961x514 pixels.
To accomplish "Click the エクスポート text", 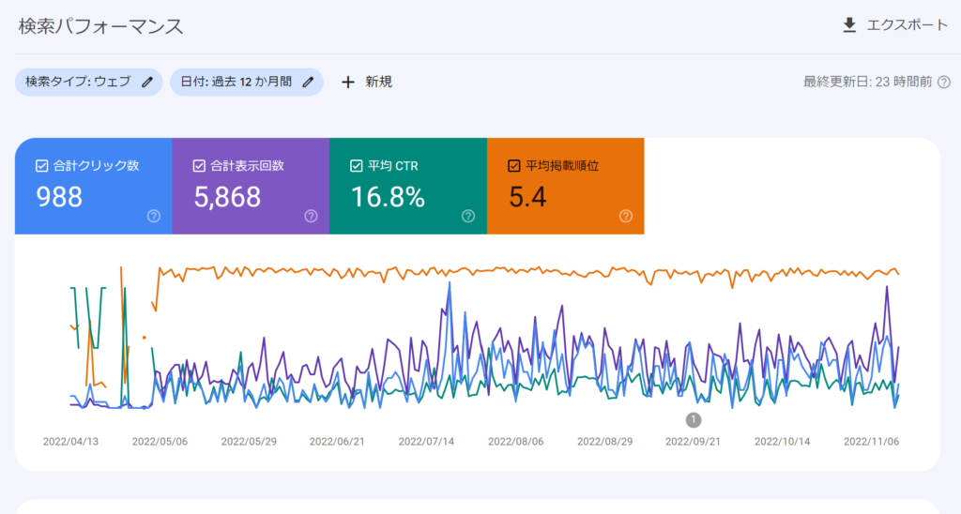I will pyautogui.click(x=907, y=25).
